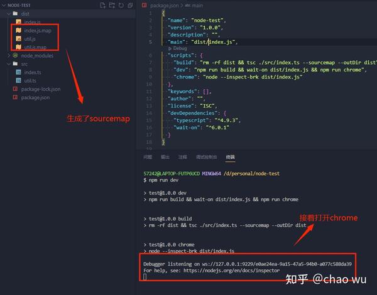Image resolution: width=377 pixels, height=295 pixels.
Task: Collapse all folders using the collapse icon
Action: click(130, 5)
